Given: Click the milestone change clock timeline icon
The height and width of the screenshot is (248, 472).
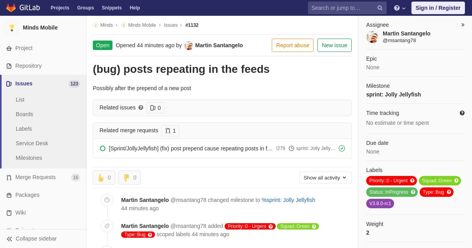Looking at the screenshot, I should [107, 200].
